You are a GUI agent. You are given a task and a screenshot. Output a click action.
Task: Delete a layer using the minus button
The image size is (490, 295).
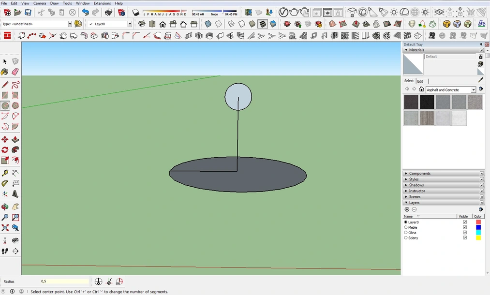point(414,209)
